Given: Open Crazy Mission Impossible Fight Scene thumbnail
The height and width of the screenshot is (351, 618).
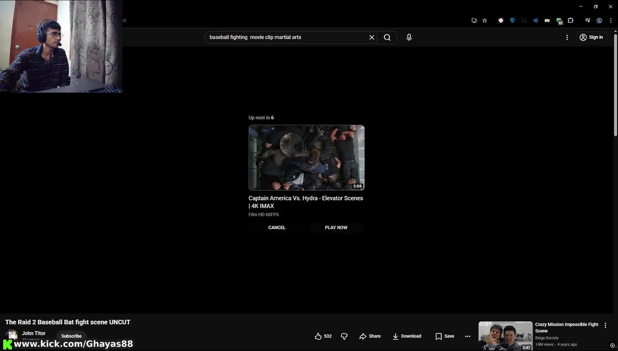Looking at the screenshot, I should [505, 335].
